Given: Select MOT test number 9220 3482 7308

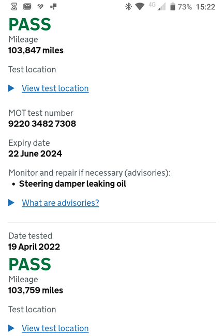Looking at the screenshot, I should pos(42,124).
